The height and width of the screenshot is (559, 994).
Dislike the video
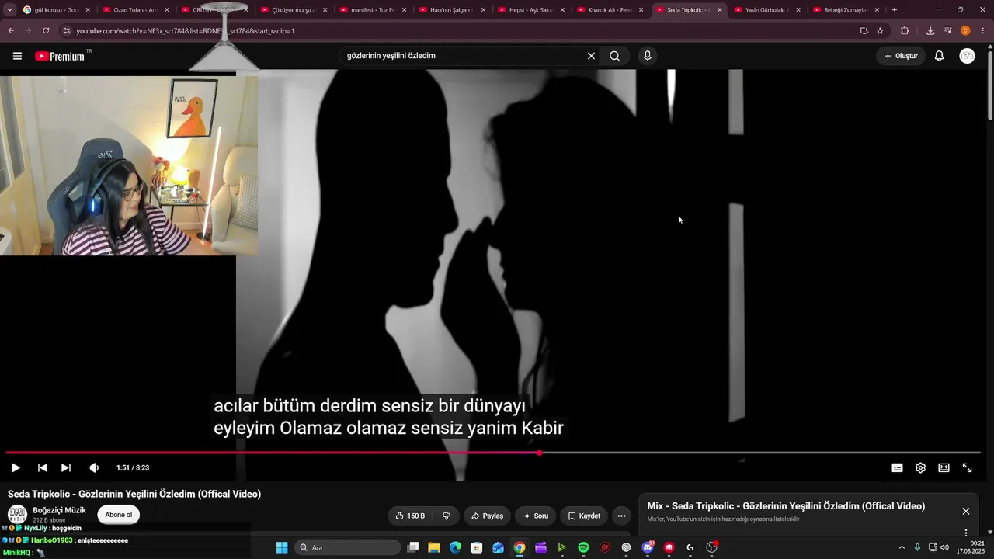447,516
